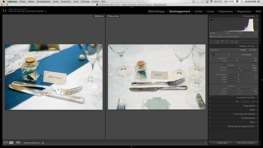Open the Apple menu
Viewport: 263px width, 148px height.
(4, 2)
